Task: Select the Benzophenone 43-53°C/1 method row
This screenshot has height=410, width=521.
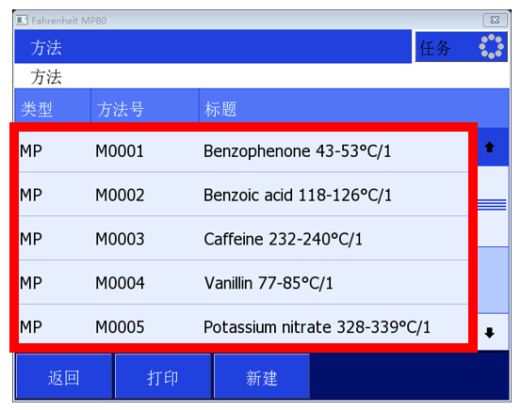Action: (x=243, y=151)
